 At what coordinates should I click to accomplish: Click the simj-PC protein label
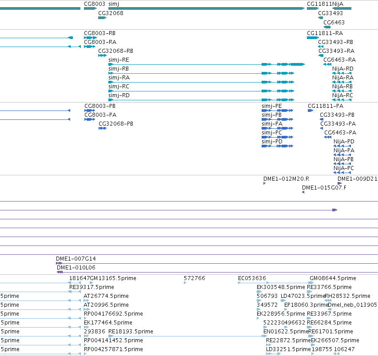click(272, 133)
